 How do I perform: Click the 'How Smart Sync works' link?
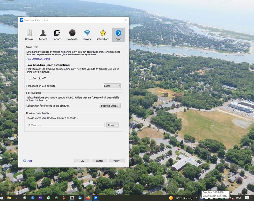[x=38, y=59]
